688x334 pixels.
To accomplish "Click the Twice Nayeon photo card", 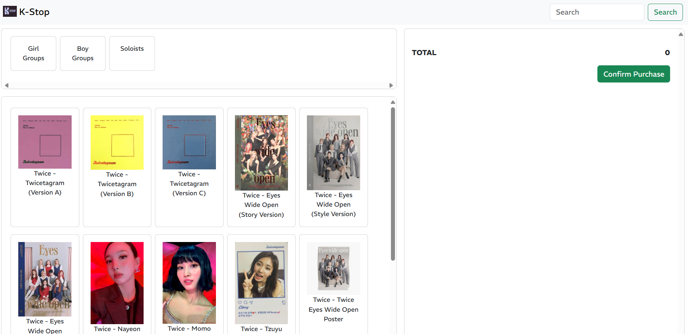I will point(117,283).
